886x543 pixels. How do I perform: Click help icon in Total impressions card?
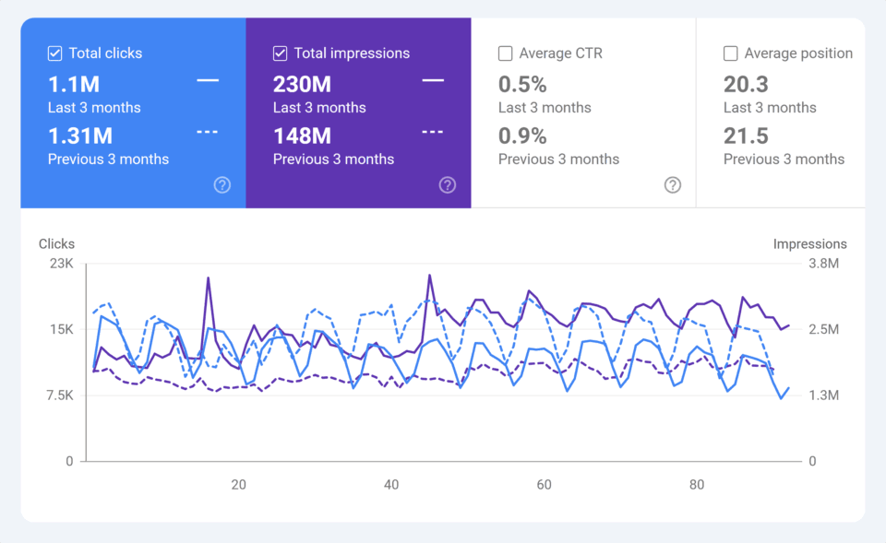coord(448,185)
